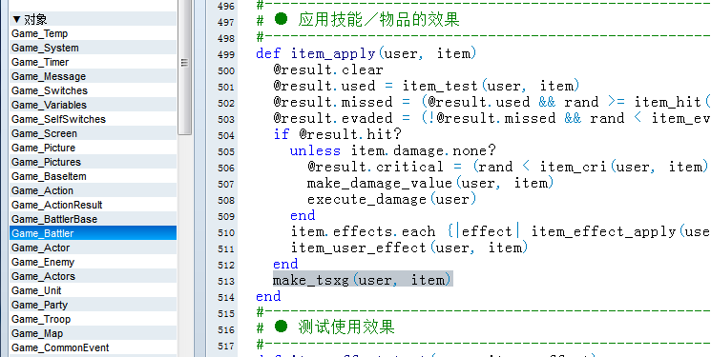Click '@result.missed' on line 502
The image size is (711, 357).
click(332, 102)
